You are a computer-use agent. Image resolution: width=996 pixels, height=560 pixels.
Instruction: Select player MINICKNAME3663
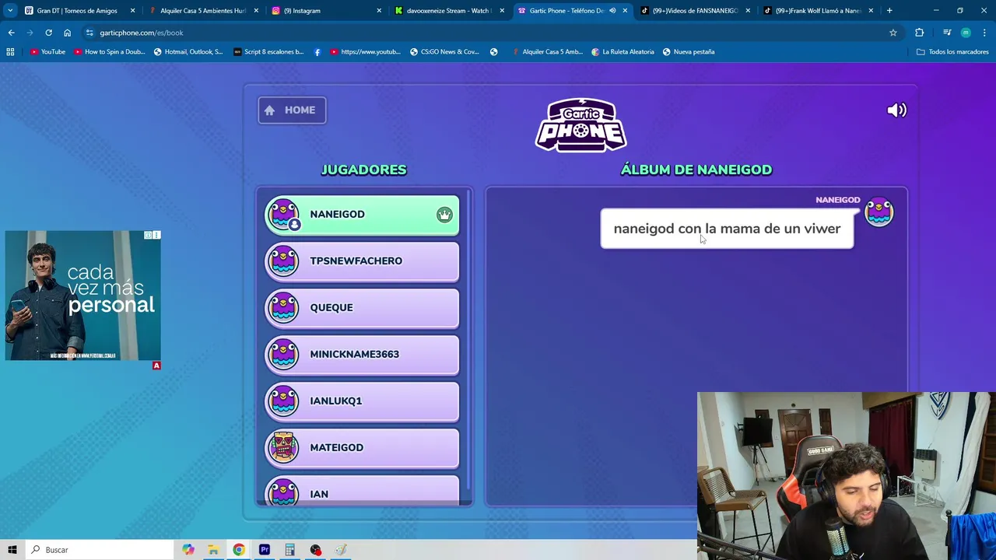pos(362,355)
